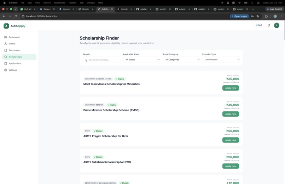Image resolution: width=285 pixels, height=184 pixels.
Task: Click Open in app button
Action: coord(239,16)
